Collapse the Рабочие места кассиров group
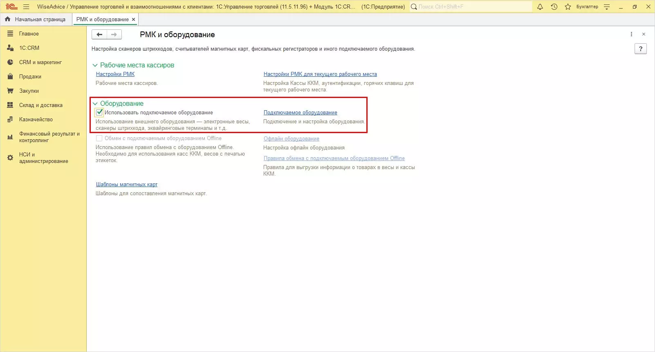This screenshot has width=655, height=352. 95,65
